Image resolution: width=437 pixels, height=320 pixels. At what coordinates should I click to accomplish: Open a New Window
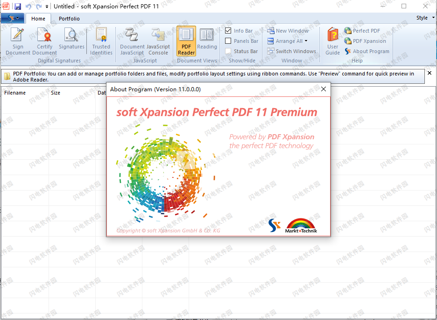288,31
